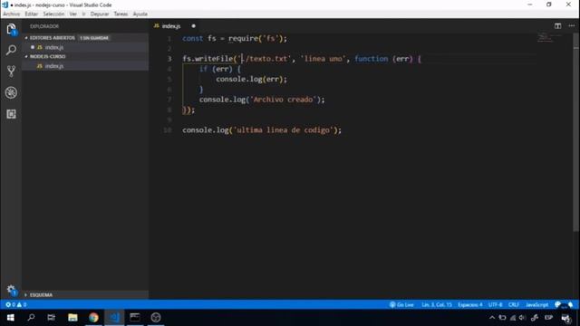Screen dimensions: 580x326
Task: Click the unsaved dot on index.js tab
Action: [x=193, y=26]
